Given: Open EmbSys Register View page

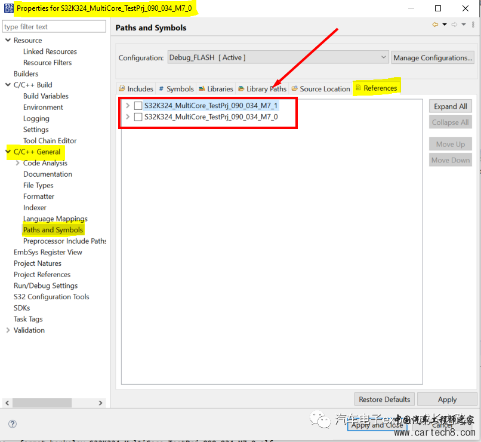Looking at the screenshot, I should pos(48,252).
